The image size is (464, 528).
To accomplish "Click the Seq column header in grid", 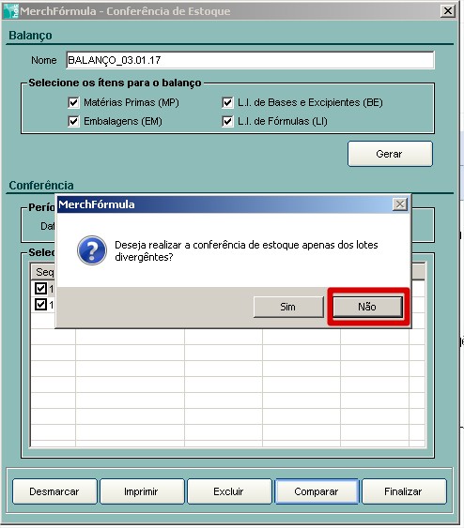I will click(x=44, y=272).
